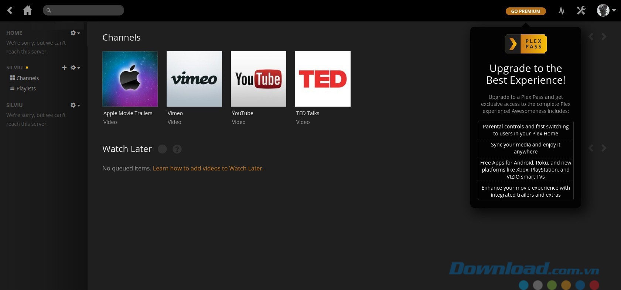Open Learn how to add videos link

pos(208,168)
